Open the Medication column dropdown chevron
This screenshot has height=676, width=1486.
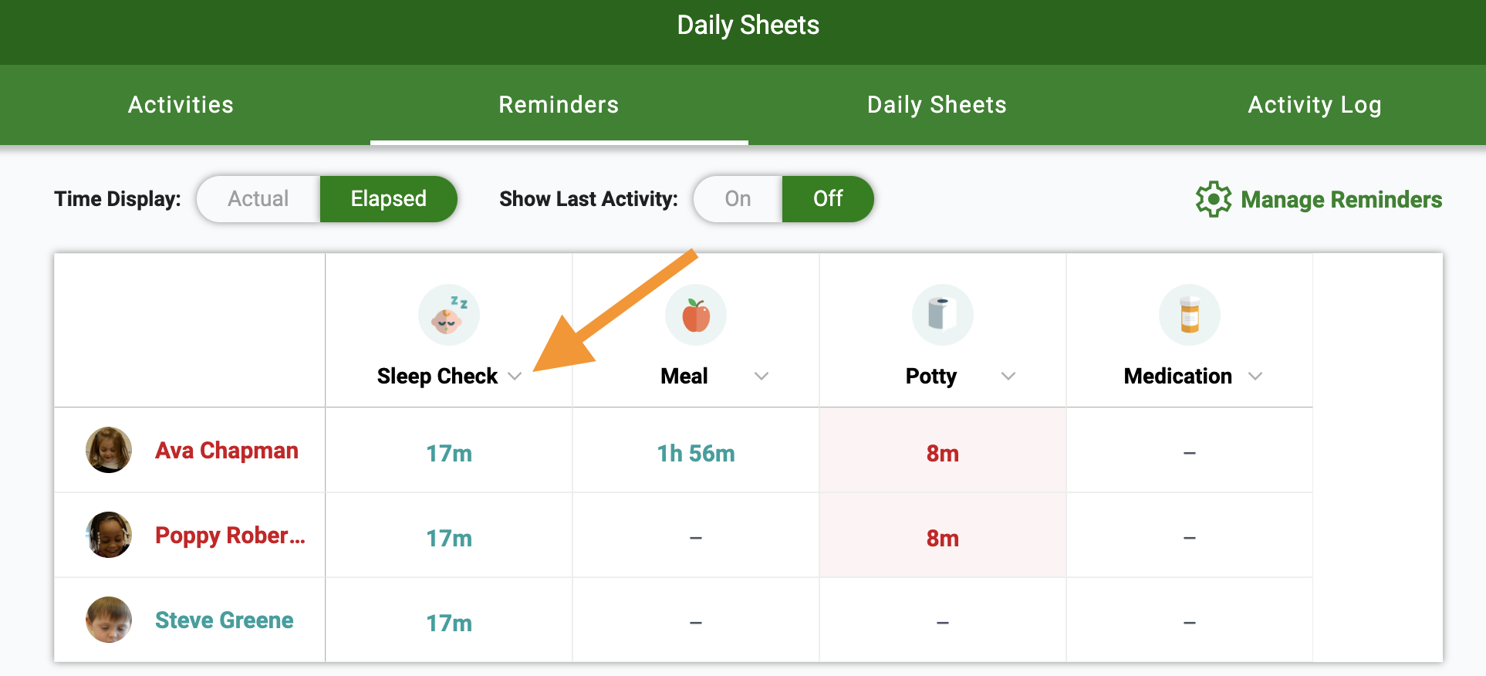coord(1255,377)
